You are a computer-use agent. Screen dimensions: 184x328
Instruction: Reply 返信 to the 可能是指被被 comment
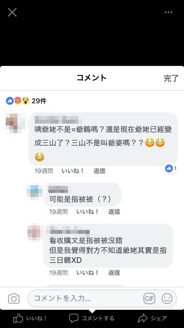[x=114, y=212]
